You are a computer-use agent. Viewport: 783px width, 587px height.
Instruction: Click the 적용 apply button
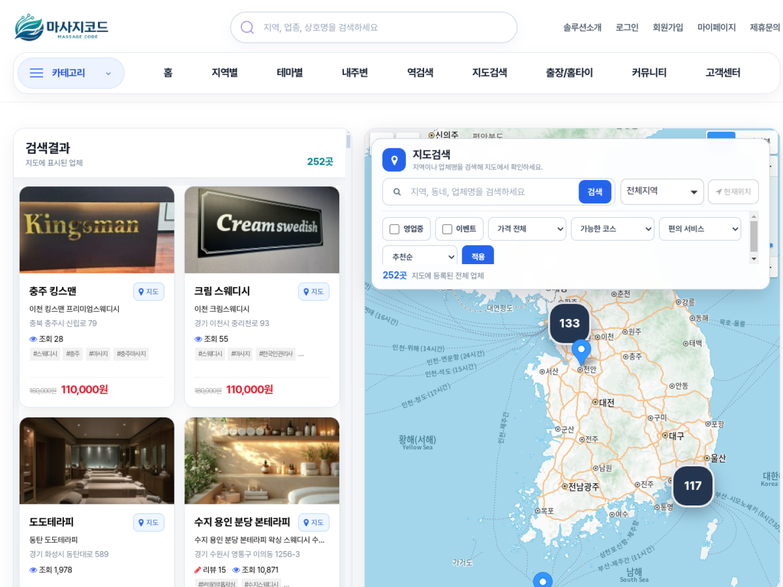(x=478, y=256)
